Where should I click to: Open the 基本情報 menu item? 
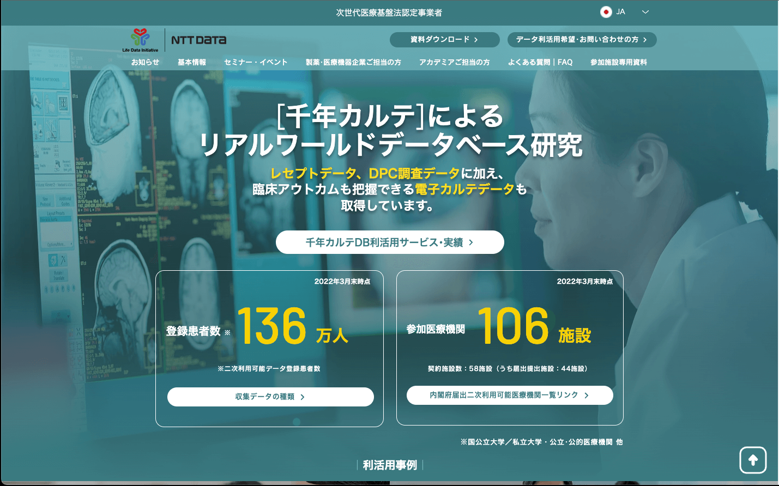click(192, 62)
